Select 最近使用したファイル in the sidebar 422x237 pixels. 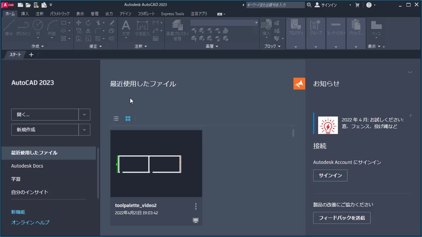click(49, 153)
